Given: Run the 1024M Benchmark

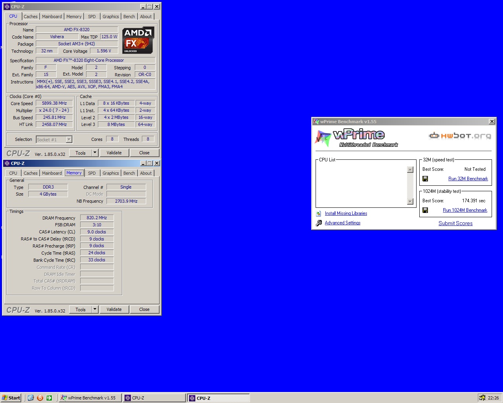Looking at the screenshot, I should (465, 210).
